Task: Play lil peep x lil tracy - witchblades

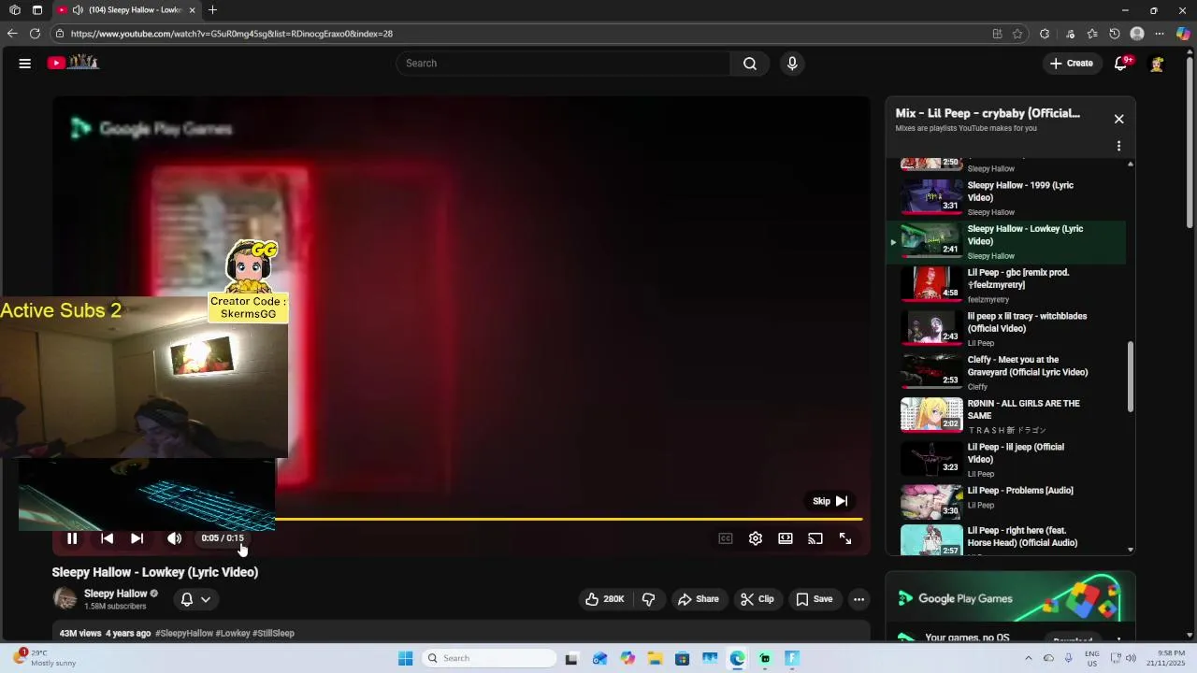Action: pos(1005,329)
